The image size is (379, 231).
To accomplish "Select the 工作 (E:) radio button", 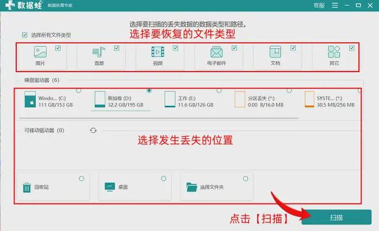I will coord(219,90).
